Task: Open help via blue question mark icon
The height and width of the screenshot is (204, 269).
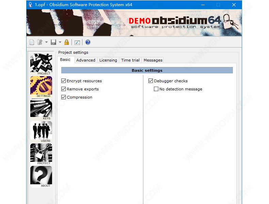Action: click(88, 42)
